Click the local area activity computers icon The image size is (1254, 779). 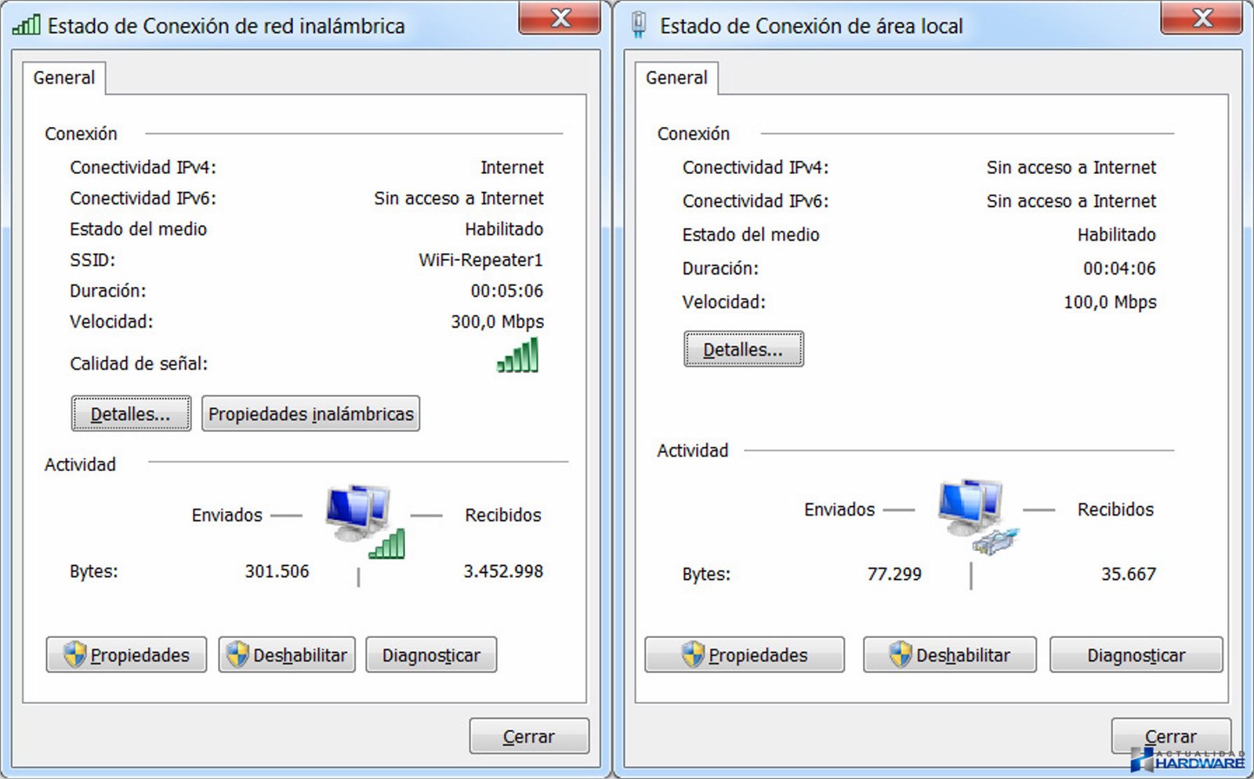(x=976, y=516)
